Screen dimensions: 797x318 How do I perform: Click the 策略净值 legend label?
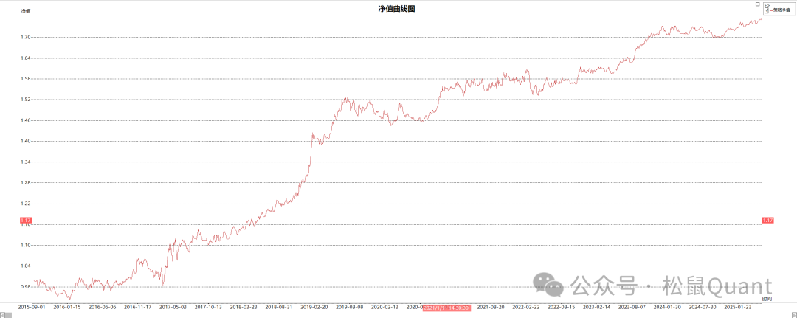[x=781, y=10]
